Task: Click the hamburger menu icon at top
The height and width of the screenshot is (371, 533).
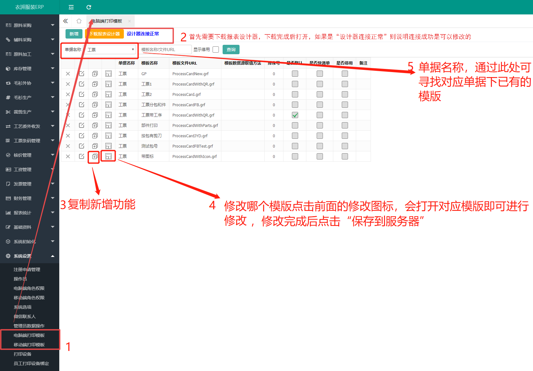Action: tap(71, 7)
